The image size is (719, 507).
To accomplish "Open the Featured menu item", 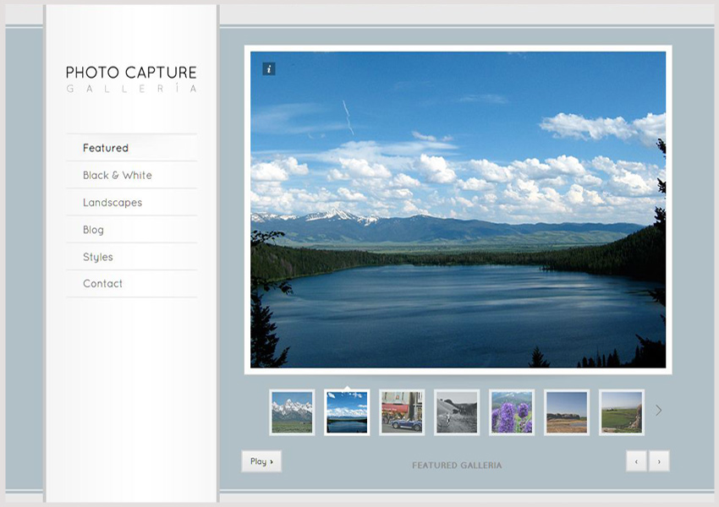I will pyautogui.click(x=132, y=148).
